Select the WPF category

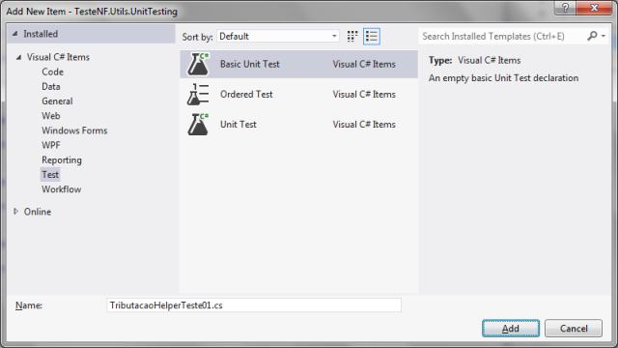51,145
